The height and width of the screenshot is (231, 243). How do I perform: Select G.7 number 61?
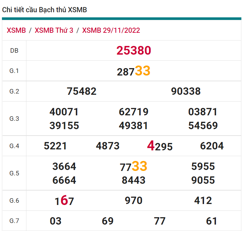pyautogui.click(x=211, y=221)
